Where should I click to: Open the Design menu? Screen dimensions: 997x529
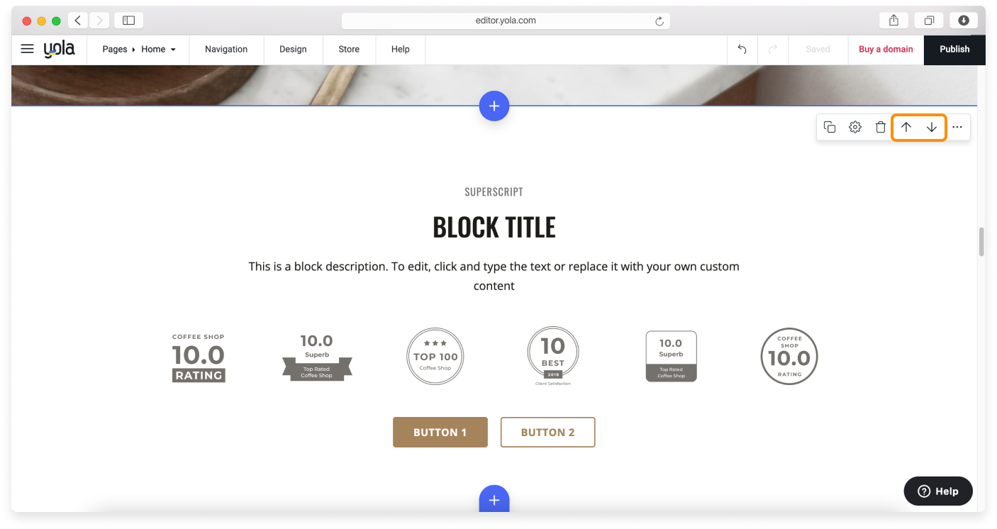(293, 49)
